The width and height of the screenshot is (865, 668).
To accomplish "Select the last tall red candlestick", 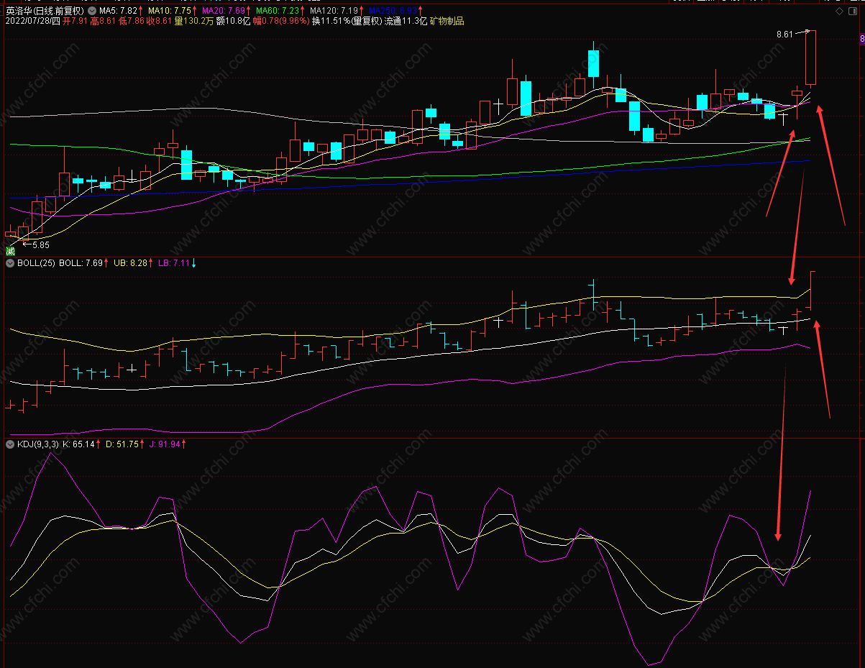I will tap(810, 58).
